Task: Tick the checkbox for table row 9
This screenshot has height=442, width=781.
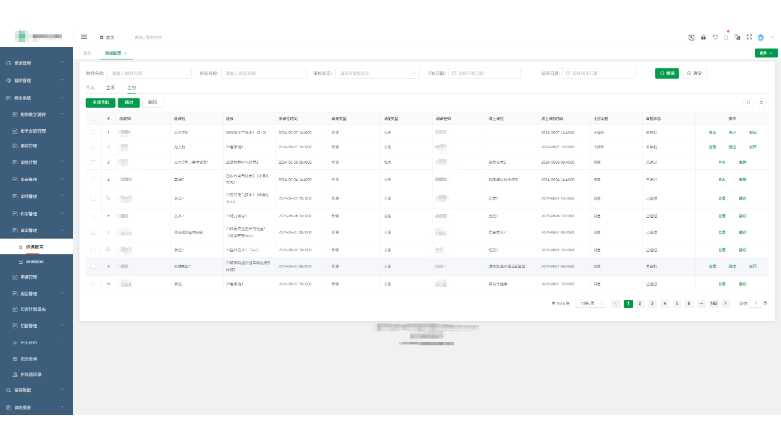Action: pos(93,266)
